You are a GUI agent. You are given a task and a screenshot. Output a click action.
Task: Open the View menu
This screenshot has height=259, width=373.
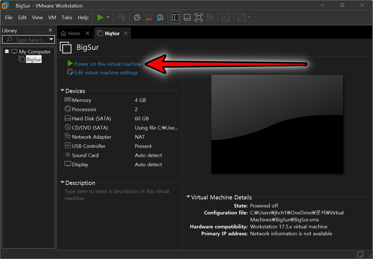coord(37,18)
